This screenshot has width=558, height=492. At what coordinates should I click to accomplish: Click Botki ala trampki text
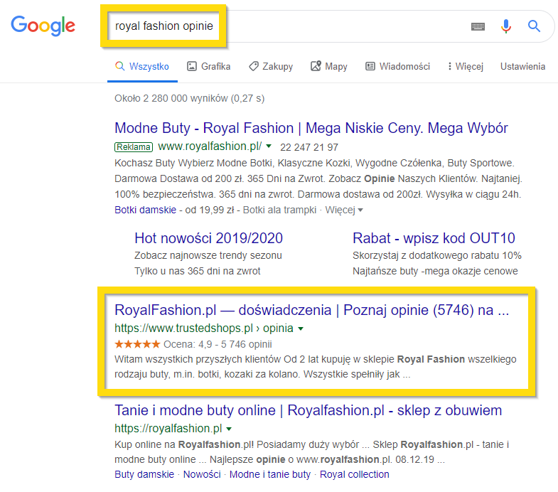[x=279, y=210]
